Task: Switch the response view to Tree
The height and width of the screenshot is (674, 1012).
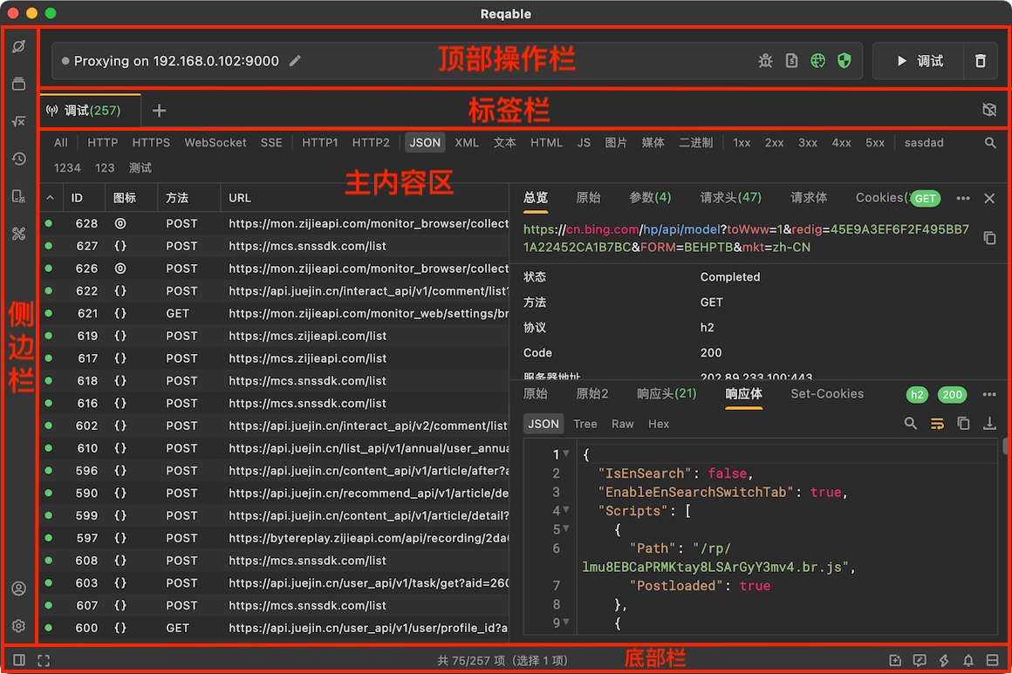Action: [585, 424]
